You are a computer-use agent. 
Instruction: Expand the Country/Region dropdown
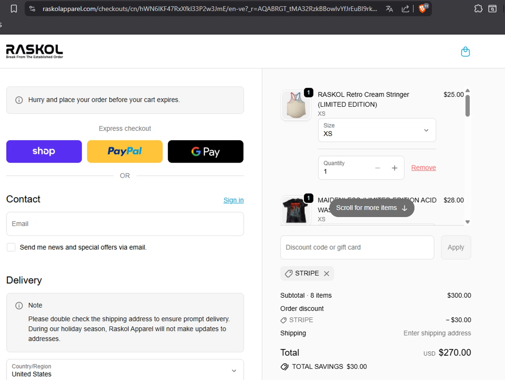[x=125, y=370]
